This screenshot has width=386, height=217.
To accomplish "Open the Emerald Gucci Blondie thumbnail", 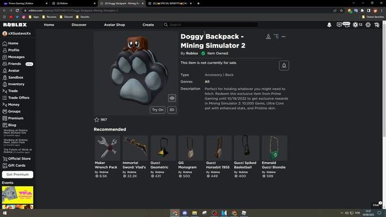I will 274,148.
